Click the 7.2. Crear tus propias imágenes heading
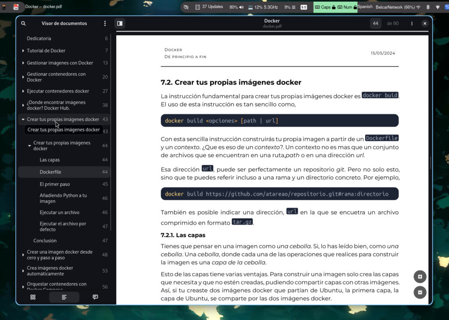 231,82
